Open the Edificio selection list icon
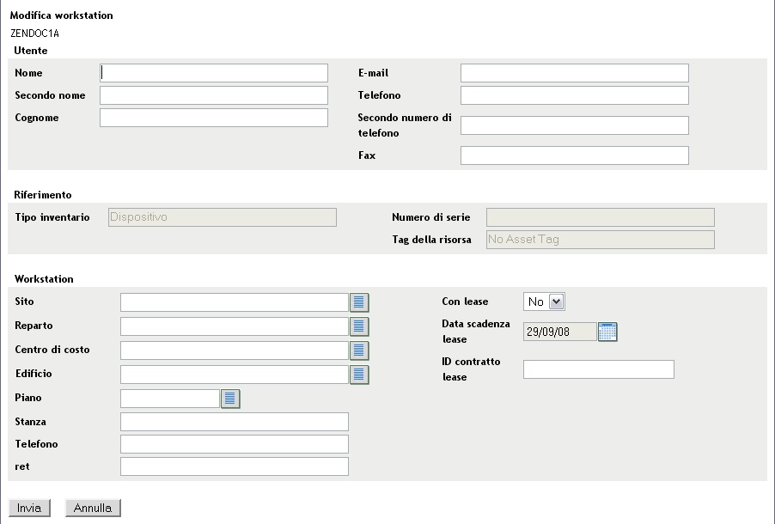The height and width of the screenshot is (524, 775). pyautogui.click(x=360, y=375)
